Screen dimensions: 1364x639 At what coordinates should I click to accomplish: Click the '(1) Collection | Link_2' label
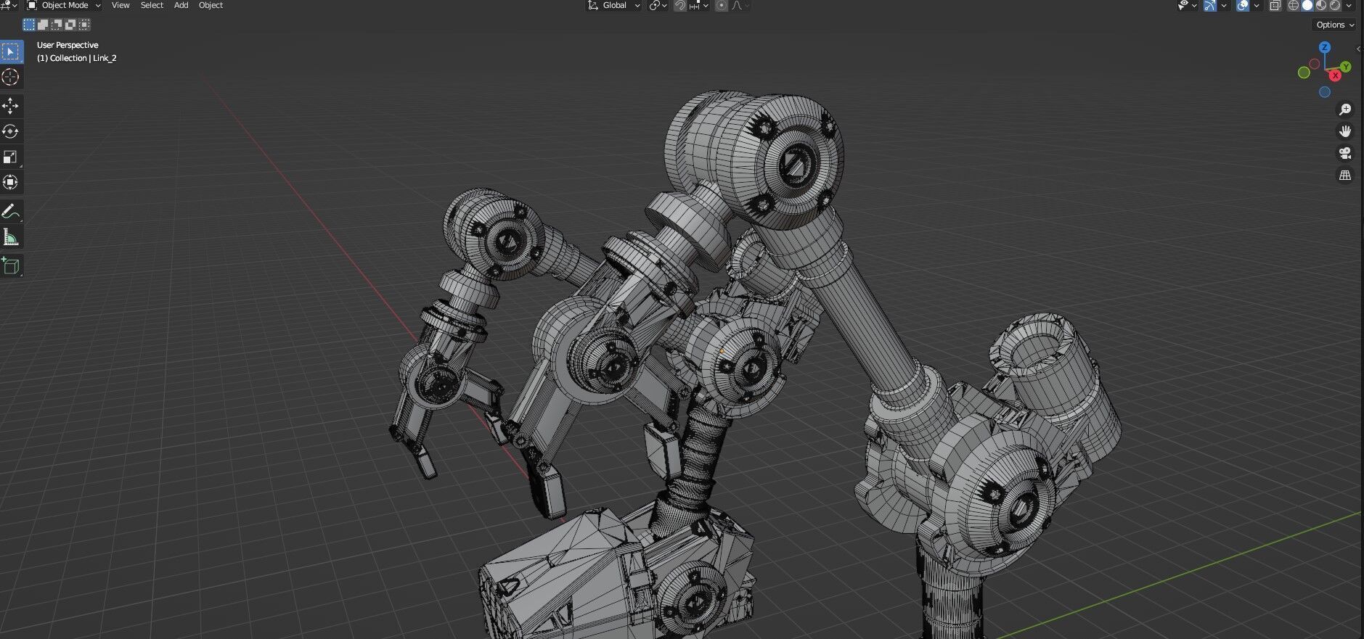pyautogui.click(x=76, y=58)
